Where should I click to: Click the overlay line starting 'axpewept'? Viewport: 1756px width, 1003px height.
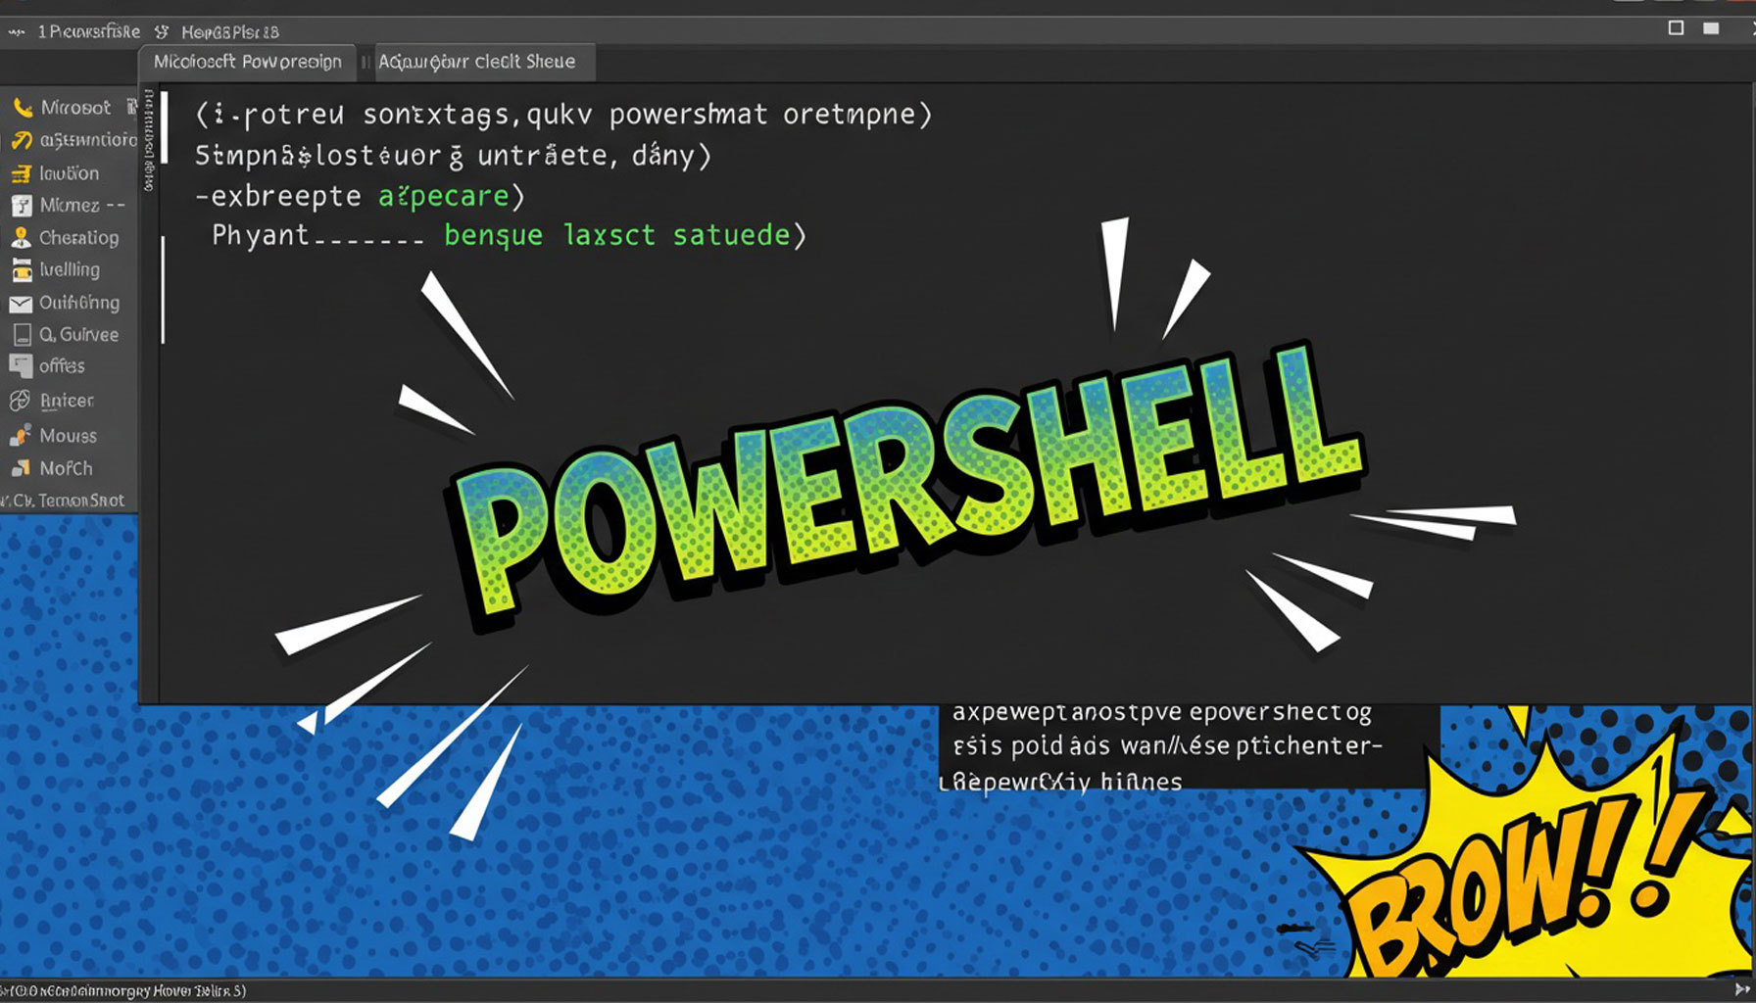(1162, 712)
